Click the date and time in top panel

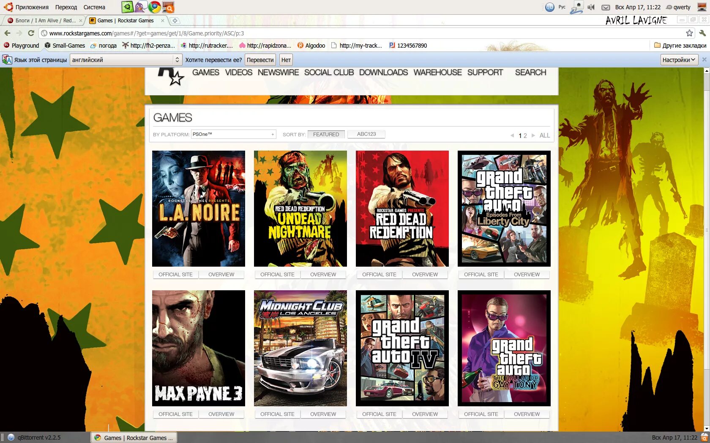pyautogui.click(x=638, y=7)
